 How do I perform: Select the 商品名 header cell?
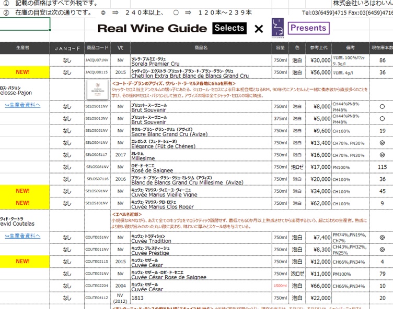coord(201,48)
